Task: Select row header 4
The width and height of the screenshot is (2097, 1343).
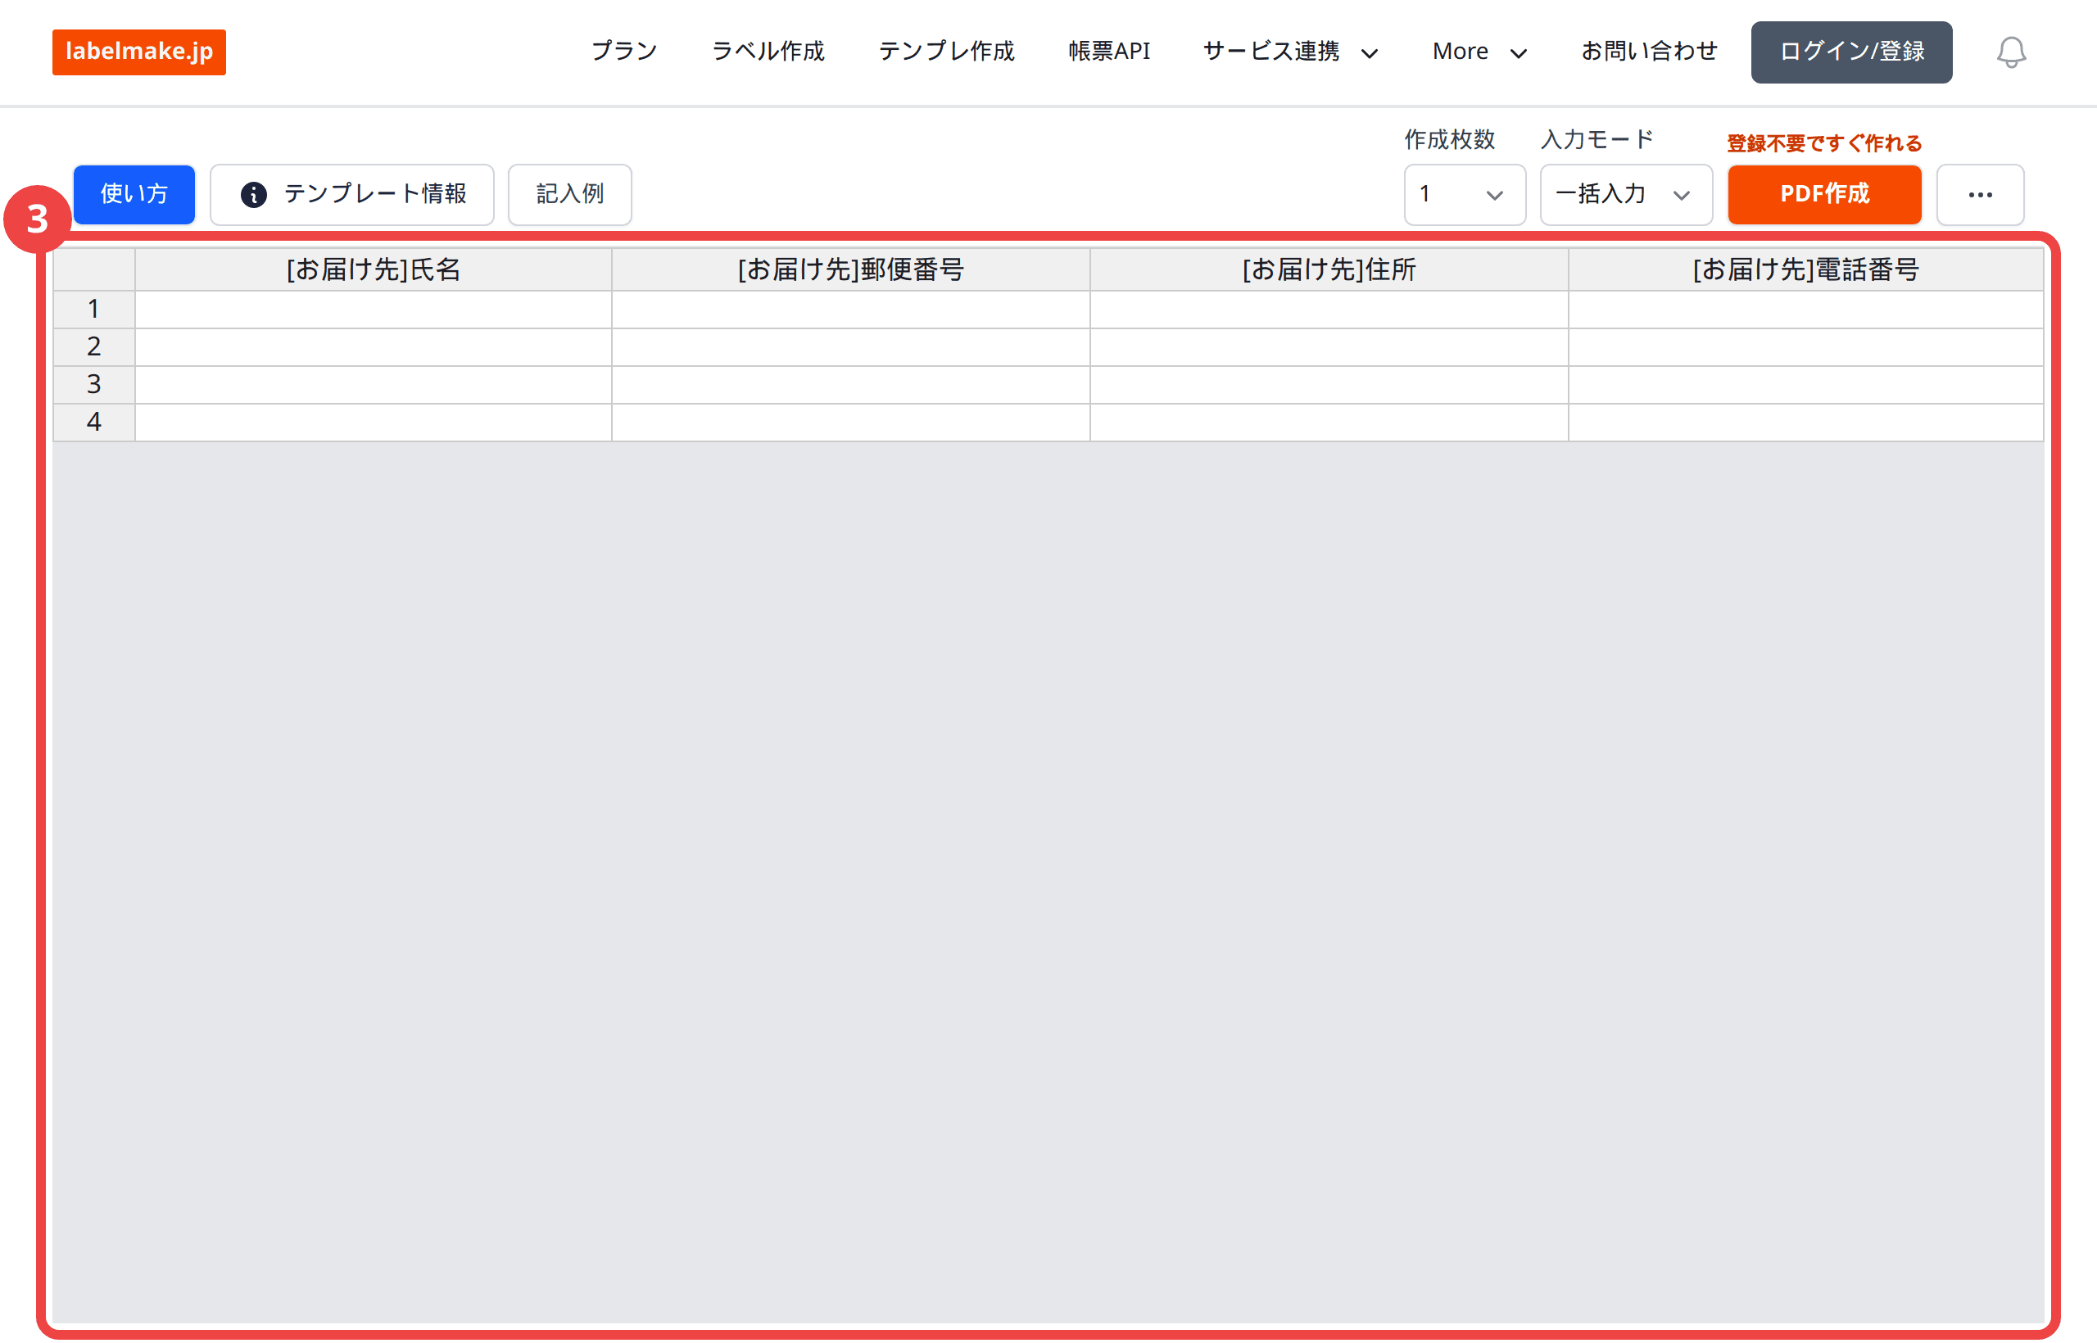Action: [94, 422]
